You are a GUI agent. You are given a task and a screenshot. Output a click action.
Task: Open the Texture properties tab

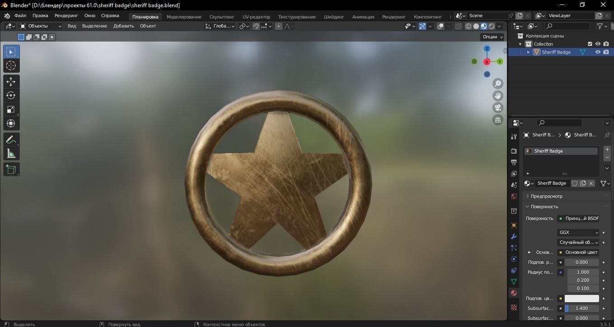point(514,307)
